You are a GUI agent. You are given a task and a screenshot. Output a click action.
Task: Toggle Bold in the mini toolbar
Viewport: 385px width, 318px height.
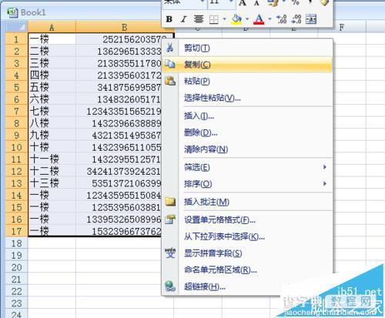(x=169, y=19)
